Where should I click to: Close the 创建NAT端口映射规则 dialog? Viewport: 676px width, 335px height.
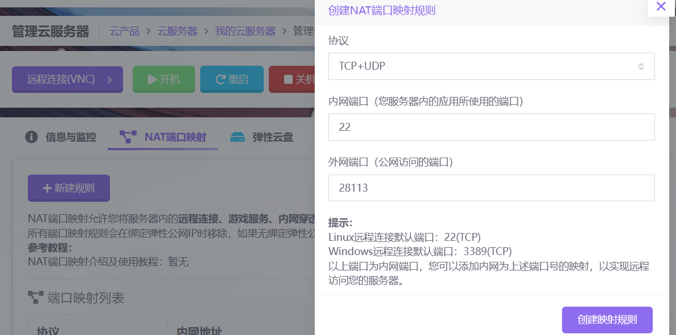click(x=661, y=7)
